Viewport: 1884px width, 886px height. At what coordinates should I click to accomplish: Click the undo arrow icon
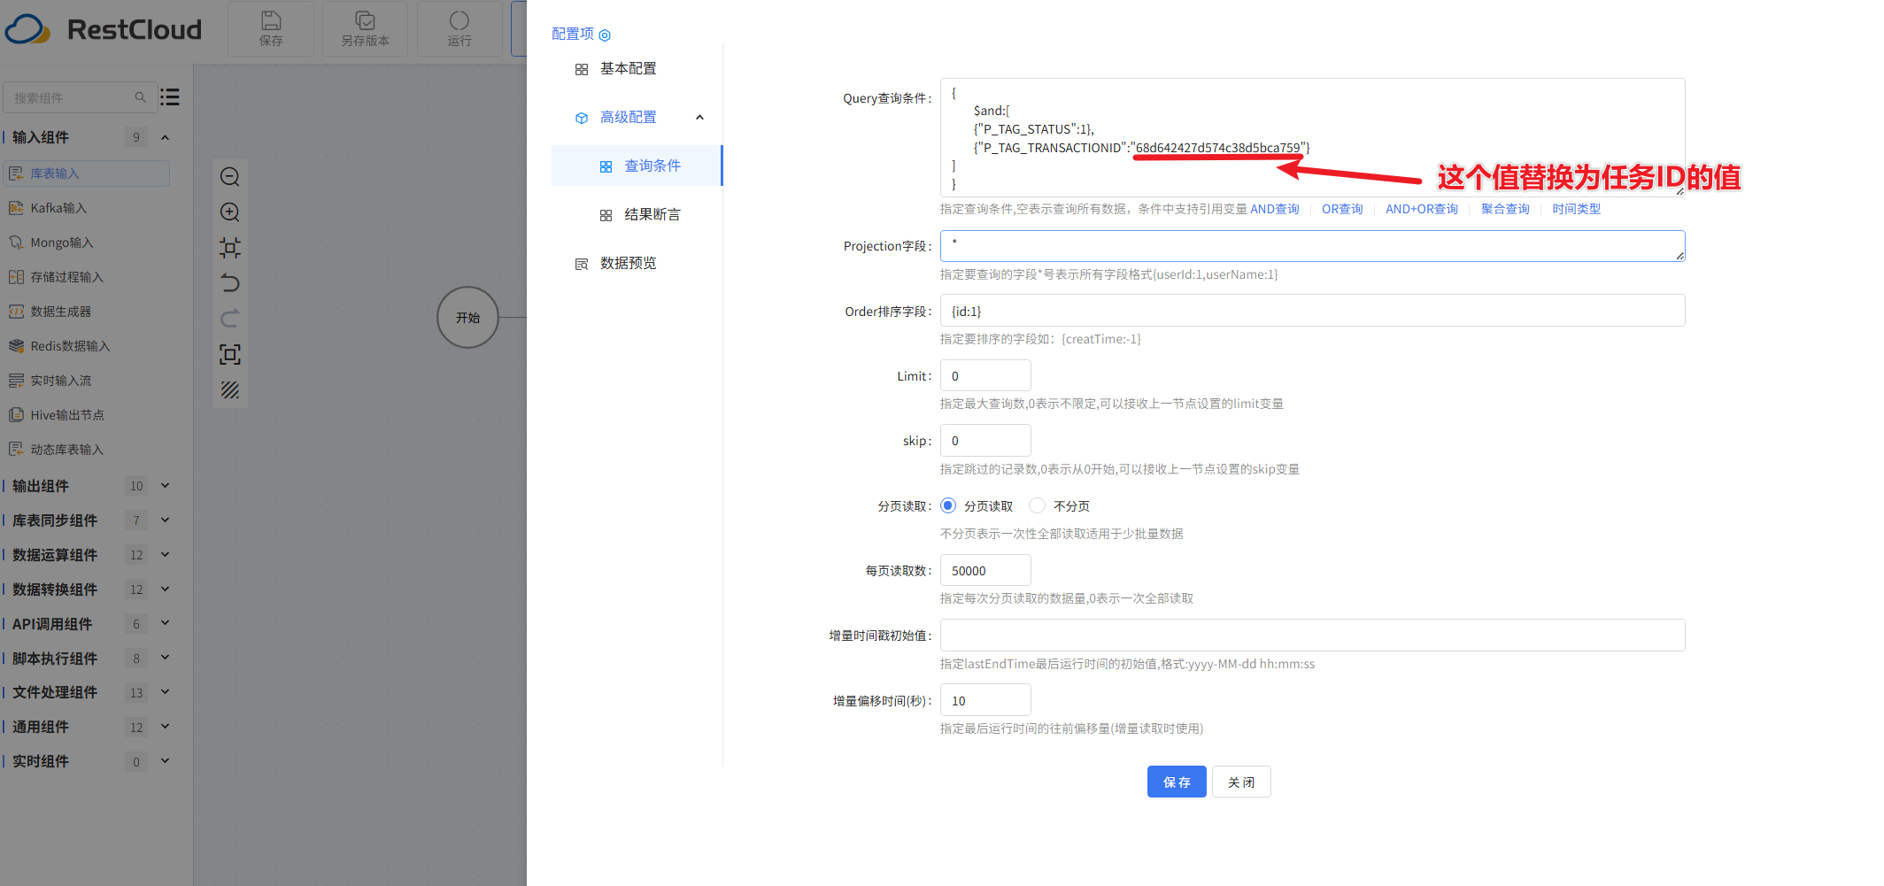230,283
